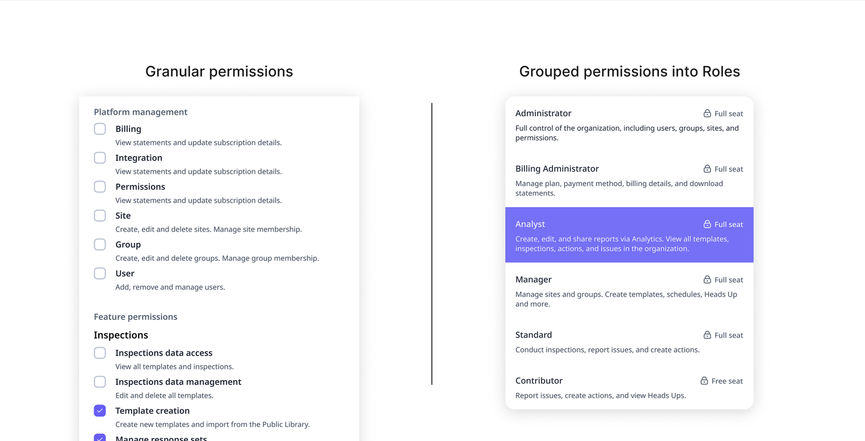Enable Inspections data access checkbox
865x441 pixels.
[x=100, y=353]
